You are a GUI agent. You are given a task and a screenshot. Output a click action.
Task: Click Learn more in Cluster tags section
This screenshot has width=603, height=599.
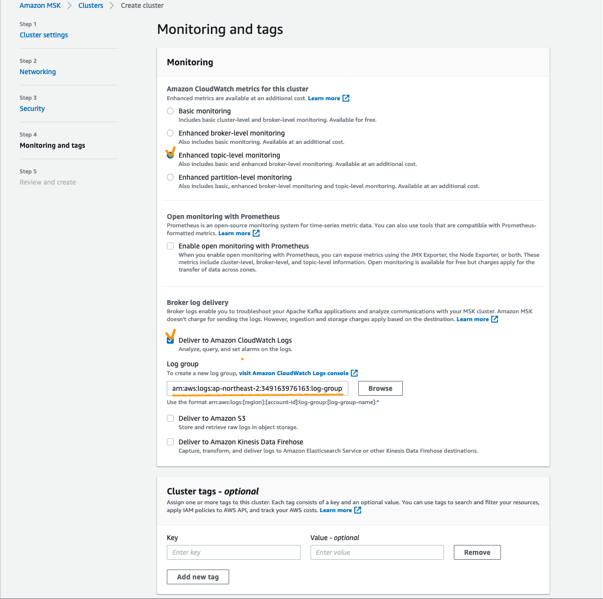[x=336, y=510]
